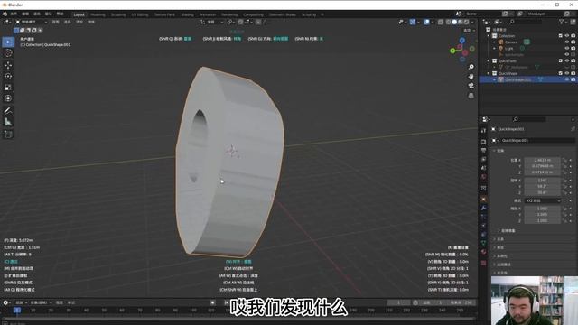Viewport: 578px width, 325px height.
Task: Open the Material properties tab icon
Action: pyautogui.click(x=484, y=252)
